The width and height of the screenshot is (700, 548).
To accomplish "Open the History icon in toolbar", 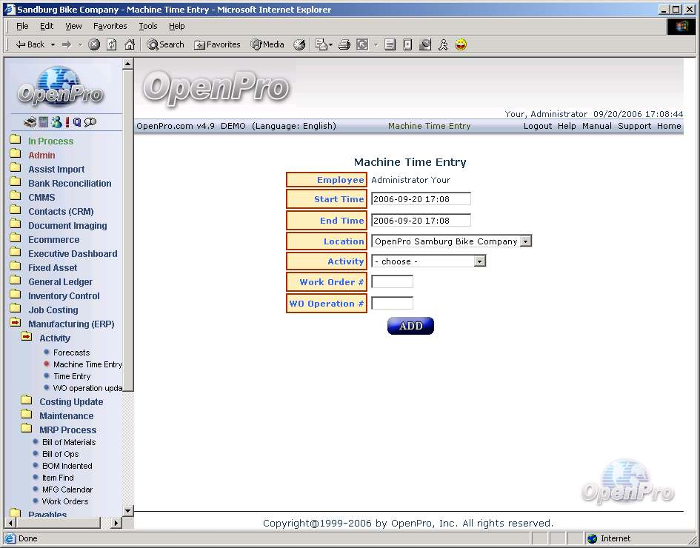I will [x=299, y=44].
